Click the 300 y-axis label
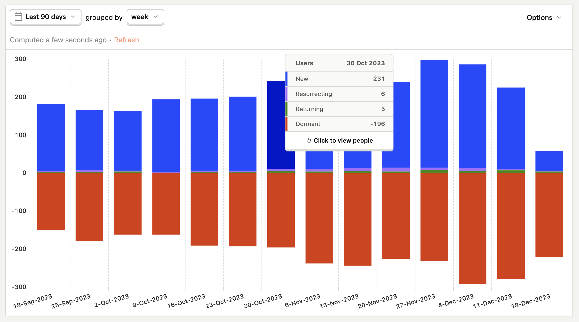The image size is (579, 322). (x=20, y=59)
